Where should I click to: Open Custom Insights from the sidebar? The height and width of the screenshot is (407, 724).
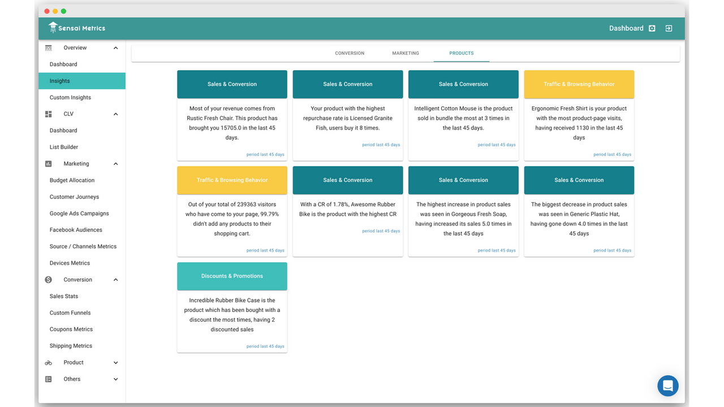tap(71, 97)
